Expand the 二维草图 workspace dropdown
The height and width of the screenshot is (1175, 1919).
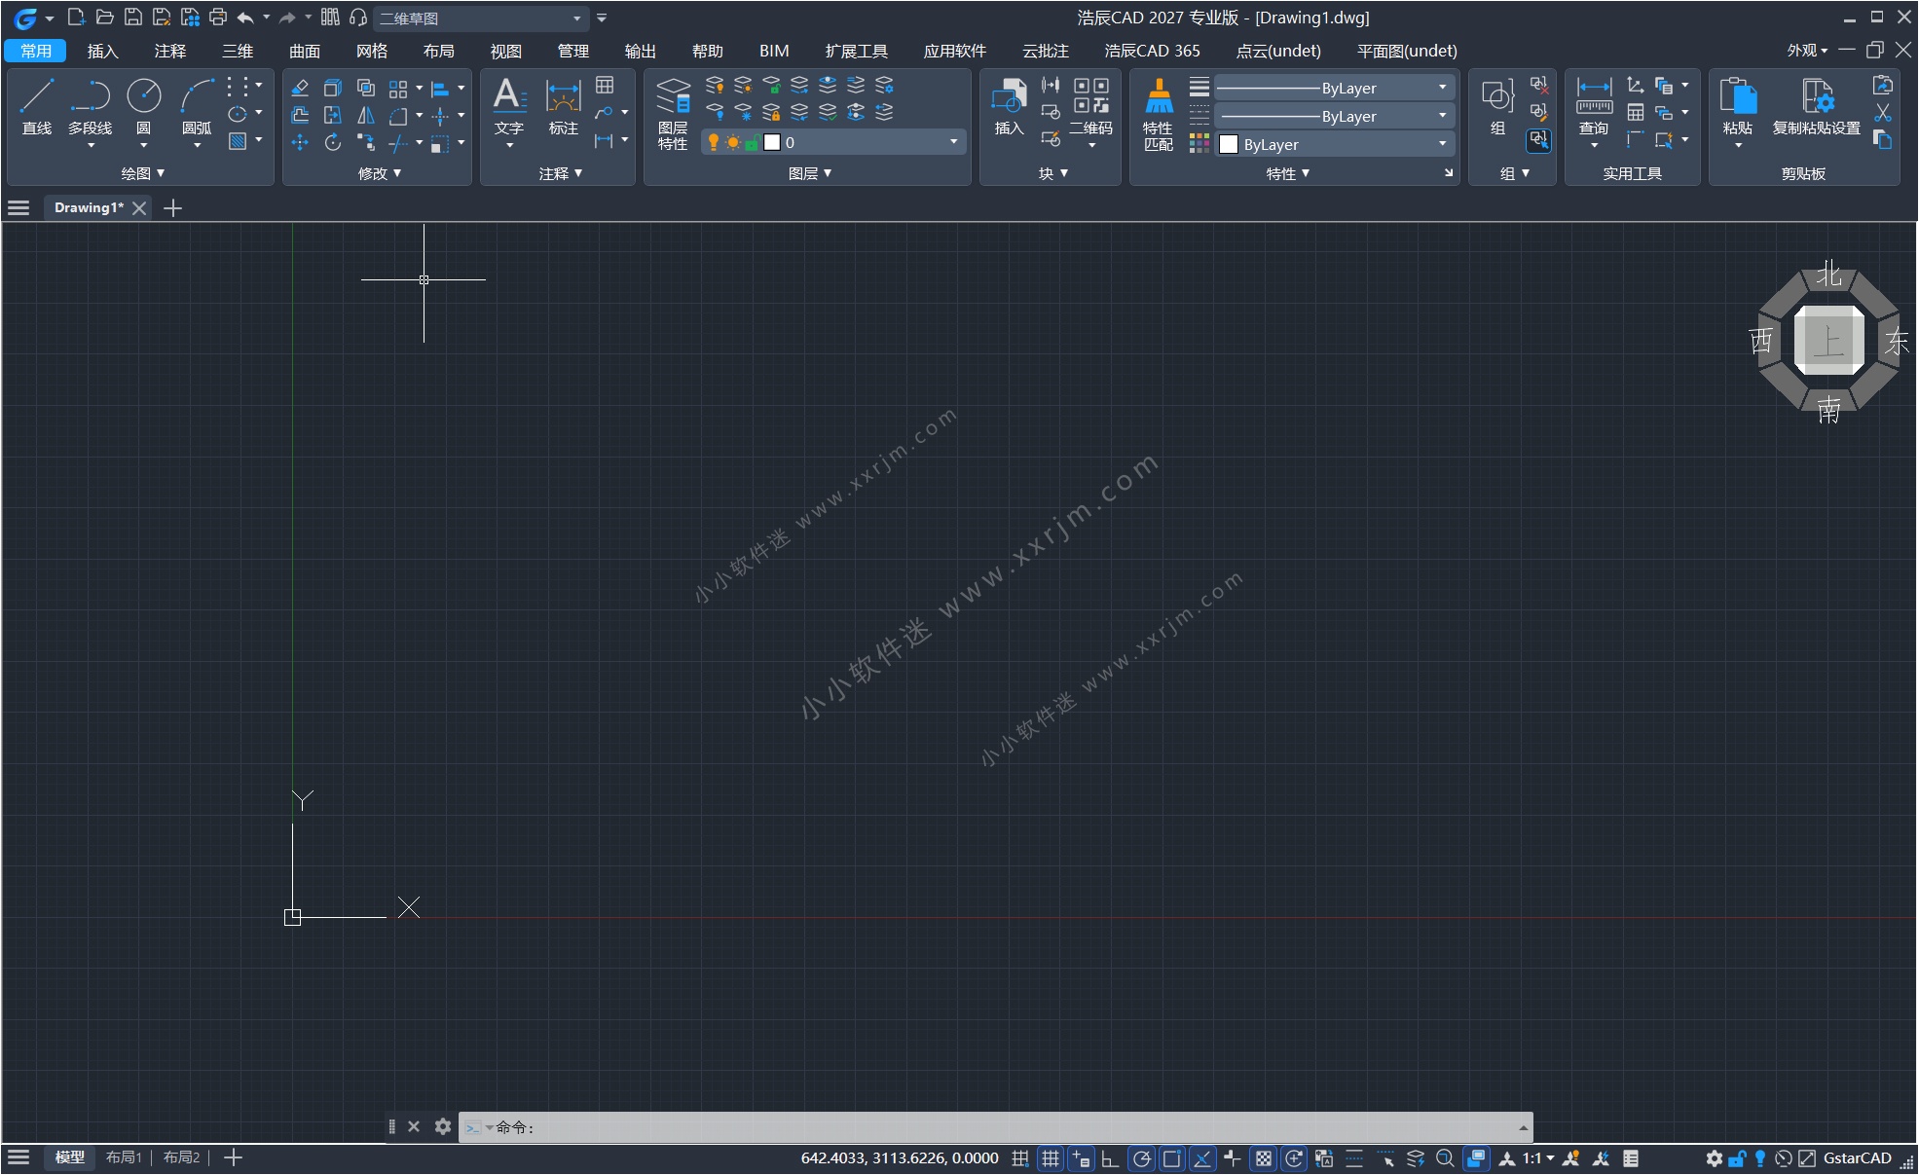[576, 18]
